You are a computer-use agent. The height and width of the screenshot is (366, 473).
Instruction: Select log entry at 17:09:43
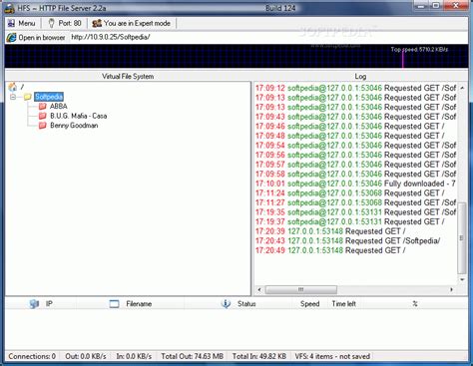(355, 117)
